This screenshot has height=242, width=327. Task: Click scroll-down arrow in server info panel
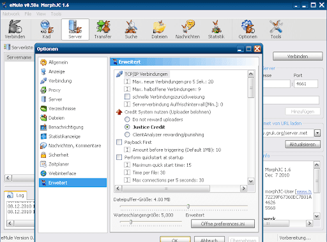coord(317,217)
